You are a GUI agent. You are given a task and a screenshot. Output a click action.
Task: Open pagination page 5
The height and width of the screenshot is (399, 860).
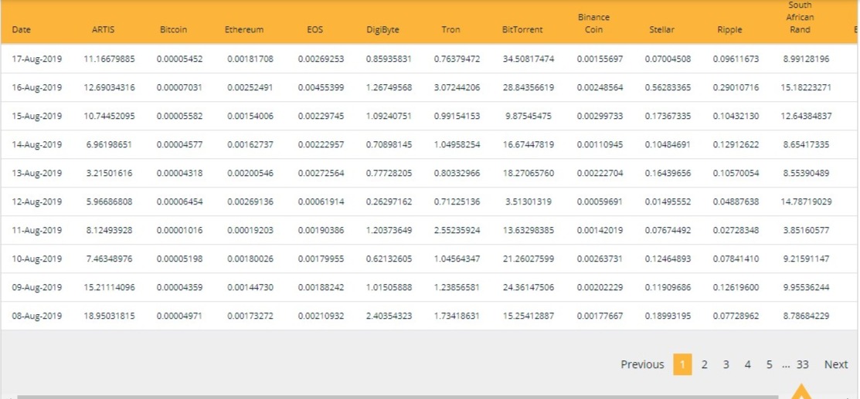point(769,364)
